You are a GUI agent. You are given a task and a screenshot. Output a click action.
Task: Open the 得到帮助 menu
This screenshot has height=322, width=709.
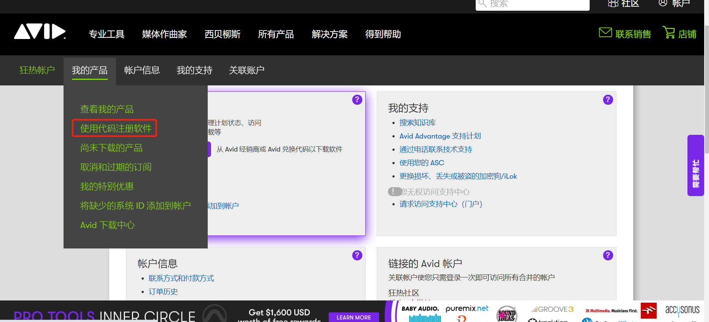point(383,34)
